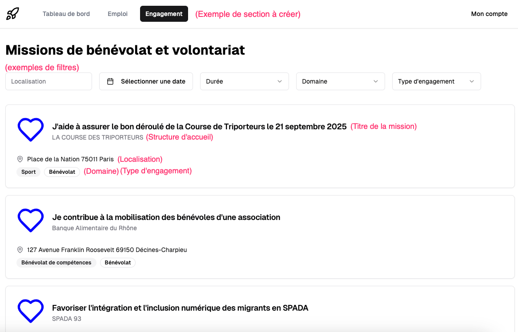Go to Tableau de bord tab

point(66,14)
